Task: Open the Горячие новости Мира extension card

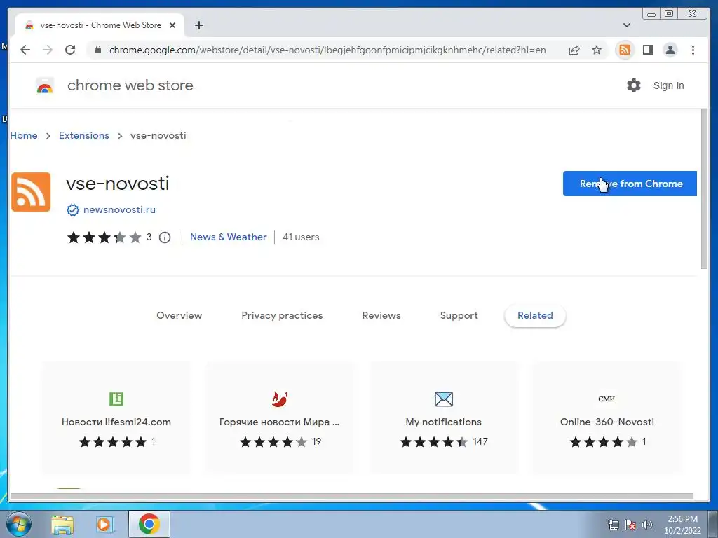Action: click(x=280, y=418)
